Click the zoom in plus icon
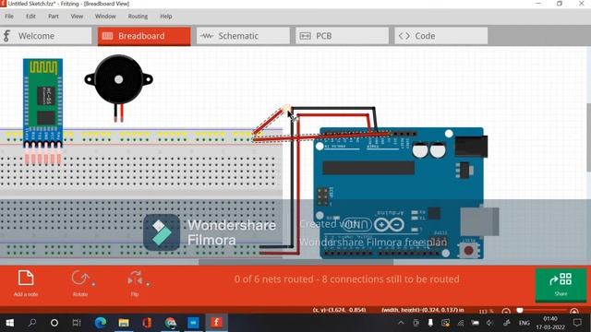Image resolution: width=591 pixels, height=332 pixels. coord(574,312)
